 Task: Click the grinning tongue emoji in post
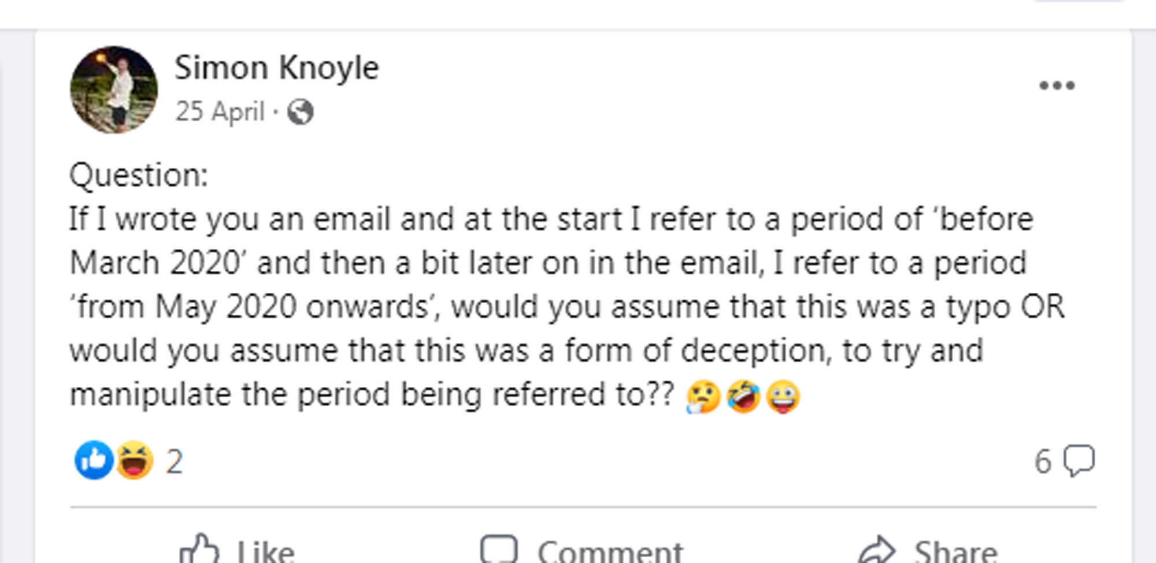click(783, 397)
